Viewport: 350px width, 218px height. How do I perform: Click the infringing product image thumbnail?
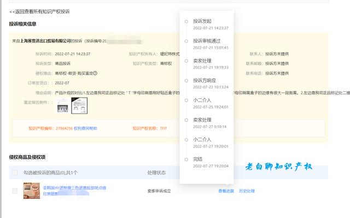[32, 191]
